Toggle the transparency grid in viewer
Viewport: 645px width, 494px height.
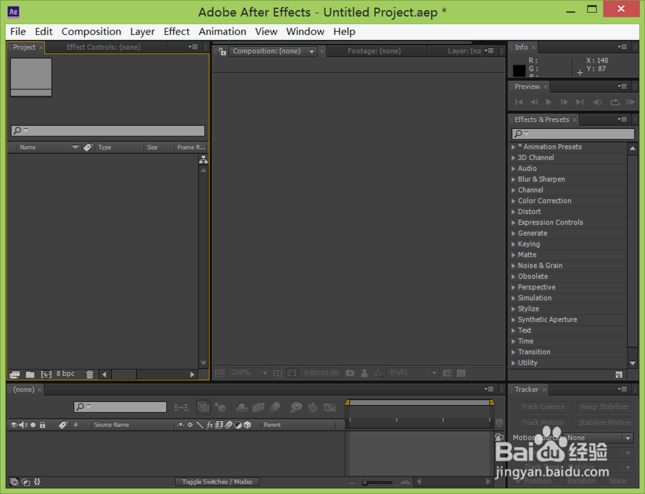461,373
